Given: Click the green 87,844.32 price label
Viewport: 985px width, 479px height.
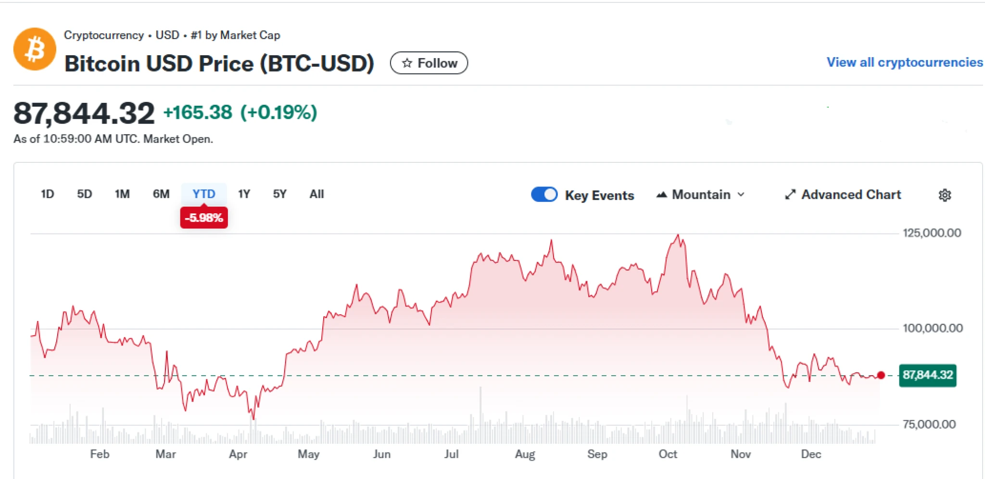Looking at the screenshot, I should tap(928, 376).
